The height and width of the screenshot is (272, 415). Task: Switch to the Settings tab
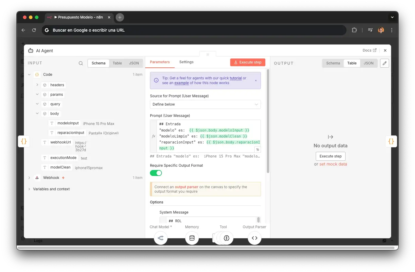186,62
